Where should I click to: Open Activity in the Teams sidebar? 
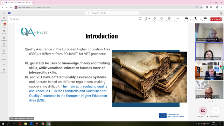coord(4,19)
